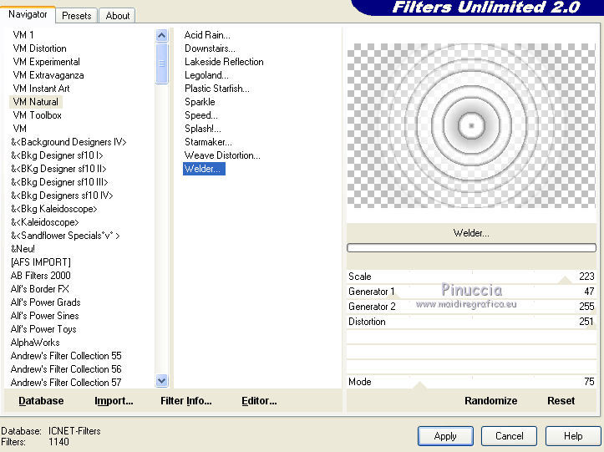Choose the Speed... filter
This screenshot has height=452, width=604.
pos(201,115)
